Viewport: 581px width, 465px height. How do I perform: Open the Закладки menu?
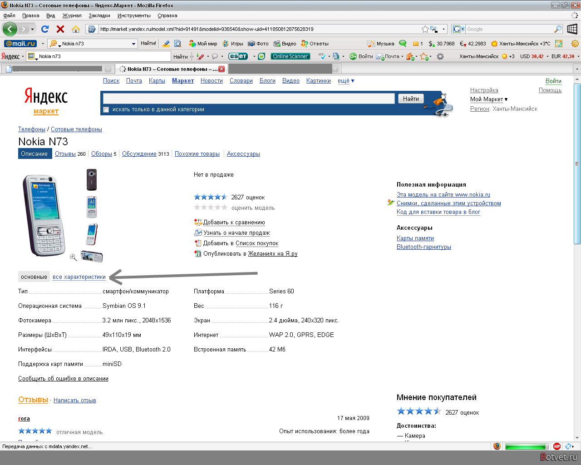(99, 15)
